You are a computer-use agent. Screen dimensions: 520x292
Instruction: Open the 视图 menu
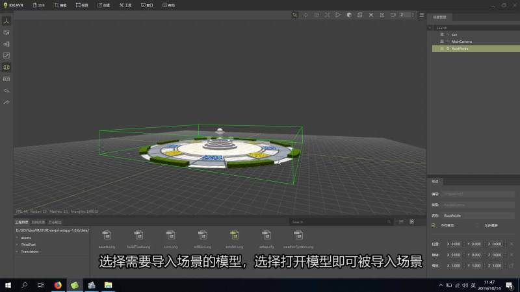tap(82, 5)
